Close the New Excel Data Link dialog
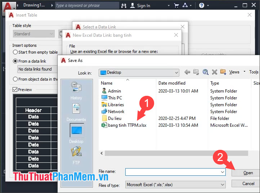The height and width of the screenshot is (193, 260). [x=176, y=35]
